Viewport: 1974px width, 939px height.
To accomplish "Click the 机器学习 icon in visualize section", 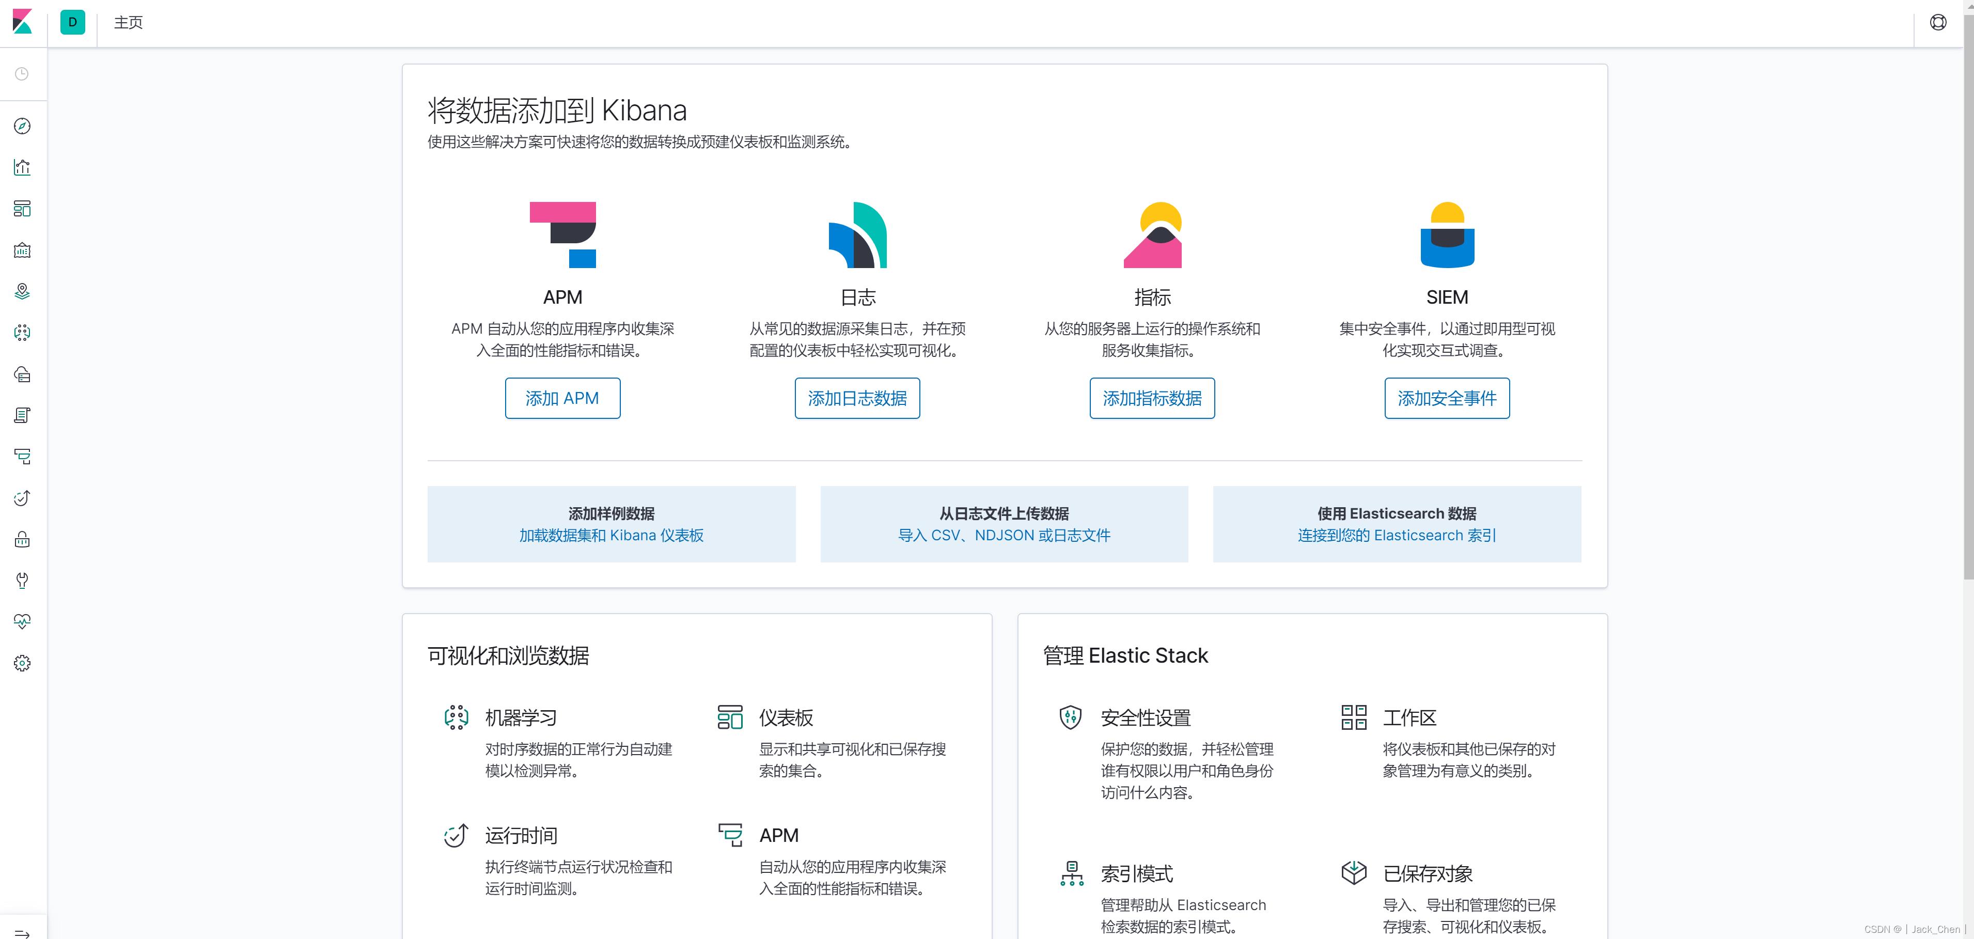I will [456, 717].
